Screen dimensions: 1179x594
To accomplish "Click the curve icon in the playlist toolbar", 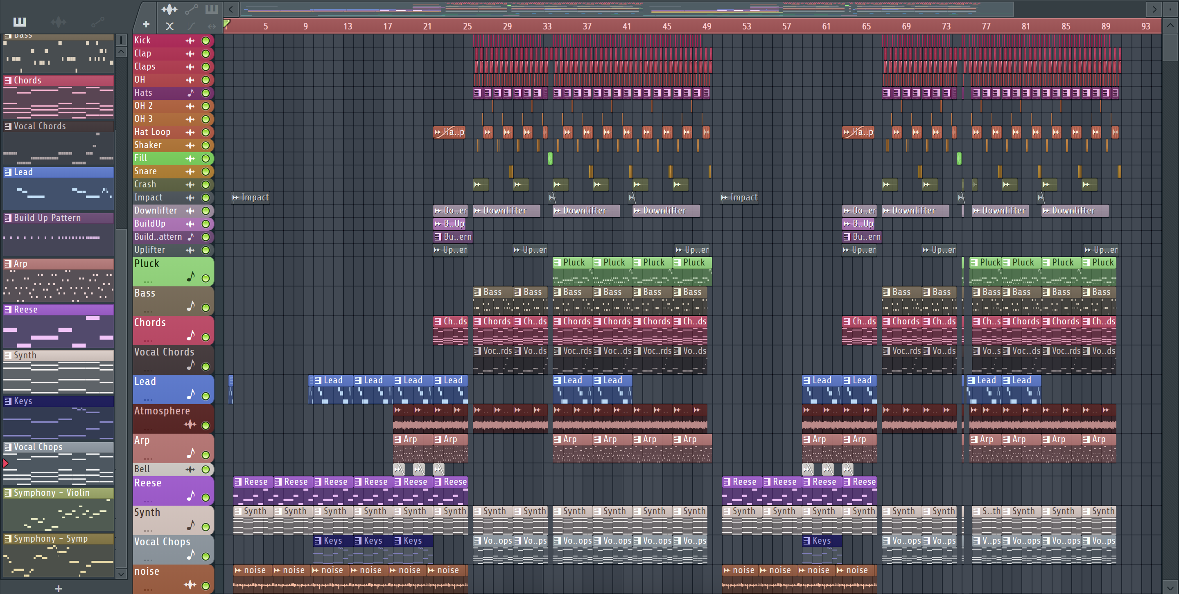I will tap(191, 26).
